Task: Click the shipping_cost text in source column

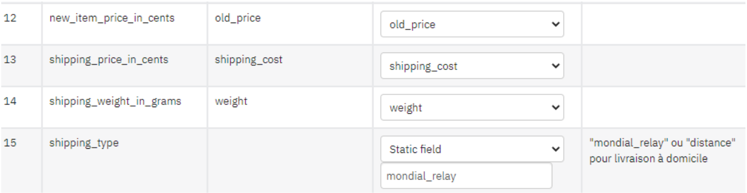Action: point(248,60)
